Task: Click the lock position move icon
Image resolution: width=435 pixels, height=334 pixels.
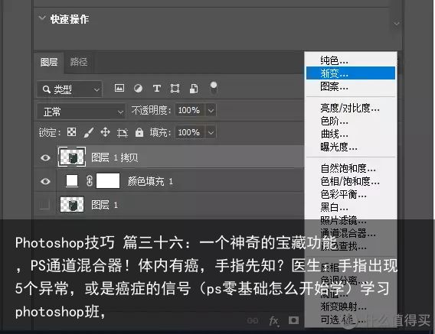Action: click(x=105, y=132)
